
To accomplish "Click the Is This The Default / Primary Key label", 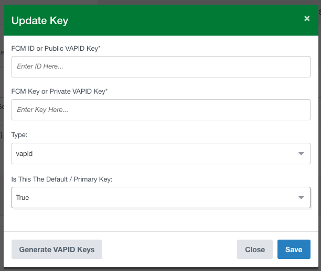I will click(62, 179).
